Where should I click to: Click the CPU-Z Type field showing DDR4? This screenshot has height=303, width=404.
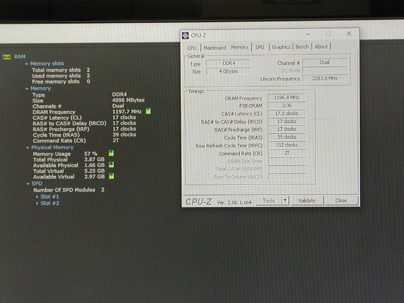click(x=229, y=63)
